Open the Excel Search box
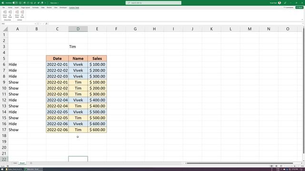Viewport: 305px width, 171px height. (153, 3)
